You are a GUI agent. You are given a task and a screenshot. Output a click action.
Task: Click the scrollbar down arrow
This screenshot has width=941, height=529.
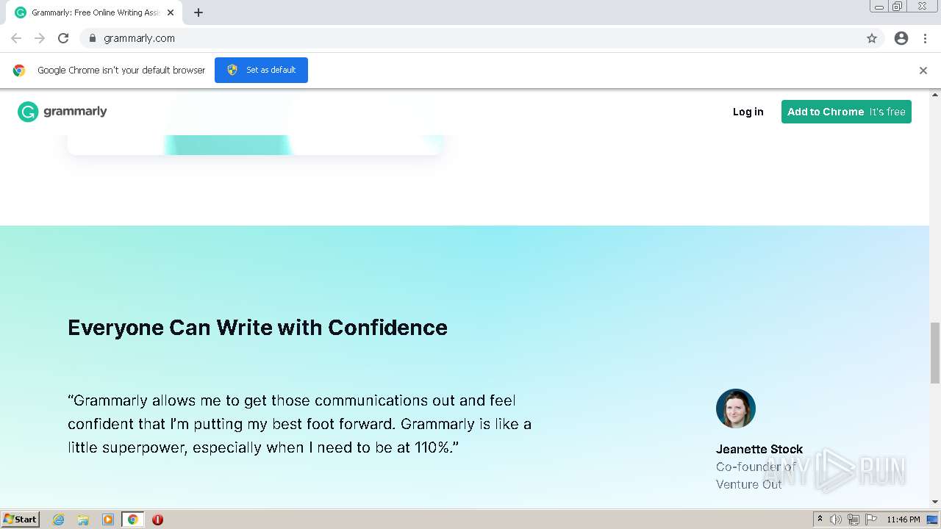click(935, 502)
